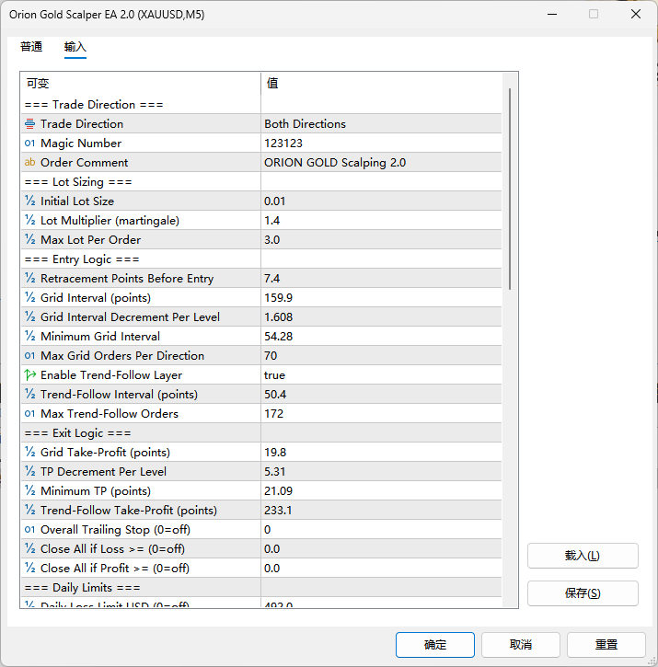Select the Minimum TP value 21.09

click(x=381, y=491)
